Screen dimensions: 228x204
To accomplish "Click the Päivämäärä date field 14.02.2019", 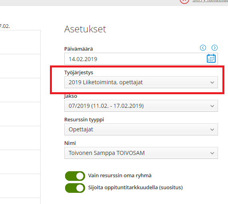I will 141,59.
